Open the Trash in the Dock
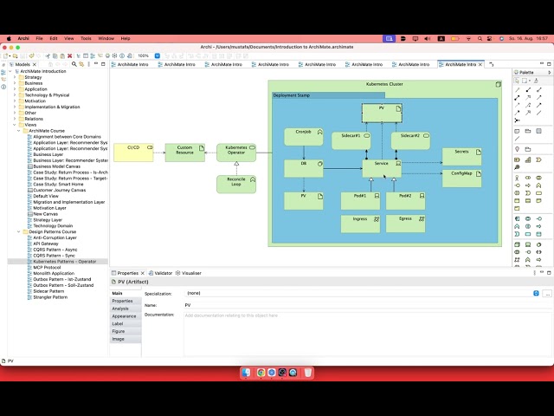 308,373
